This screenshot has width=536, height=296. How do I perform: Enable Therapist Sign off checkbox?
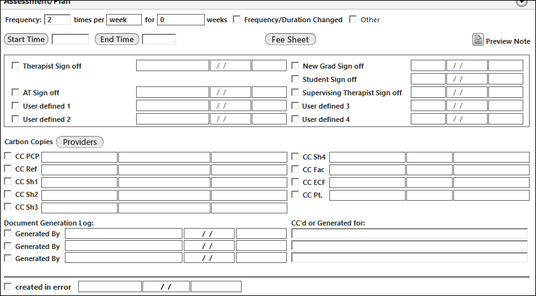[x=15, y=65]
